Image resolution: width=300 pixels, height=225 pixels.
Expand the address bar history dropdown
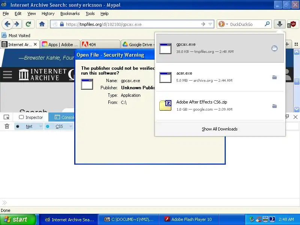(210, 24)
